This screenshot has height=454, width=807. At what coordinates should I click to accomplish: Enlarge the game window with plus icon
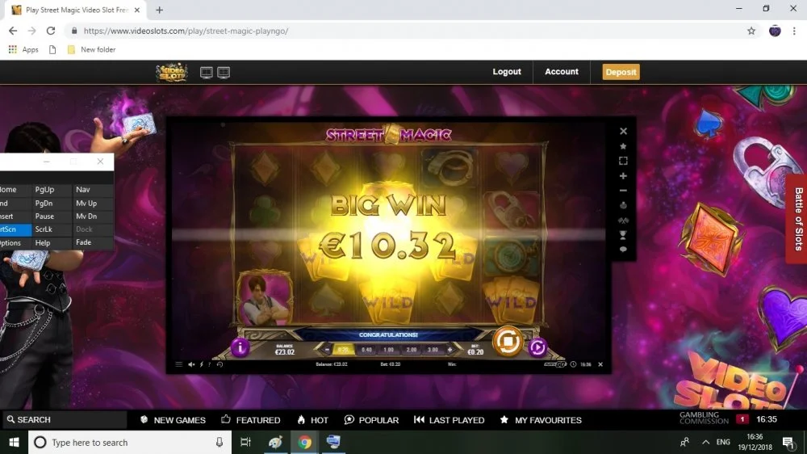pyautogui.click(x=623, y=176)
